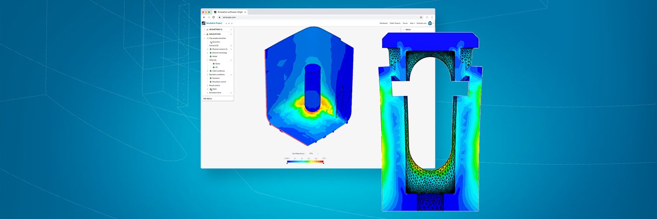Open the Help dropdown menu
The width and height of the screenshot is (657, 219).
tap(412, 23)
